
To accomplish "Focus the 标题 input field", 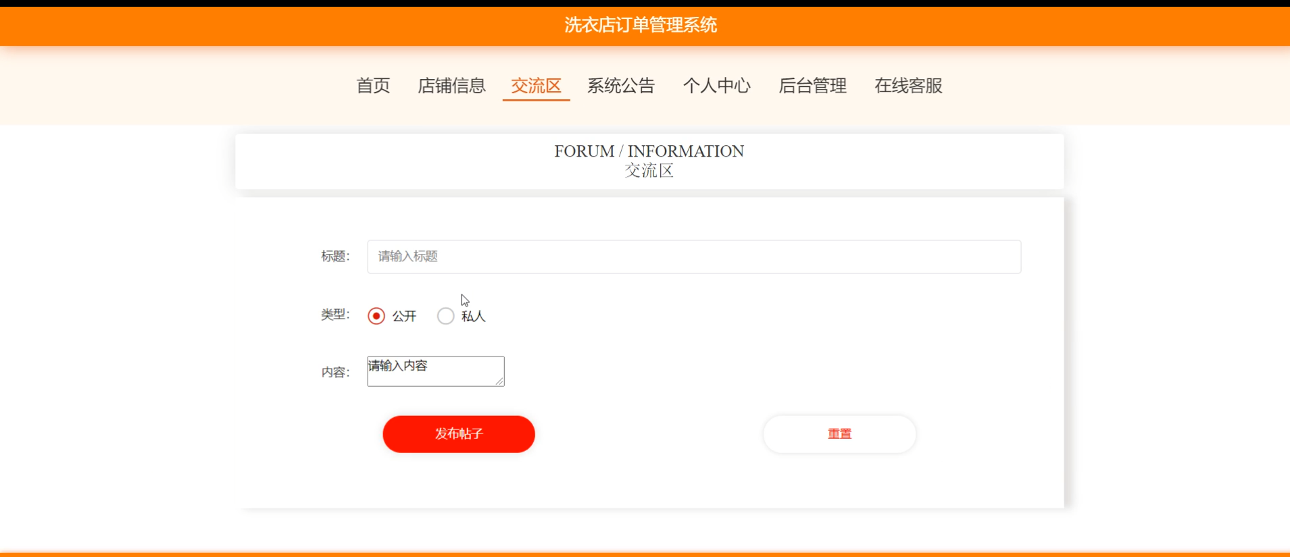I will 694,257.
